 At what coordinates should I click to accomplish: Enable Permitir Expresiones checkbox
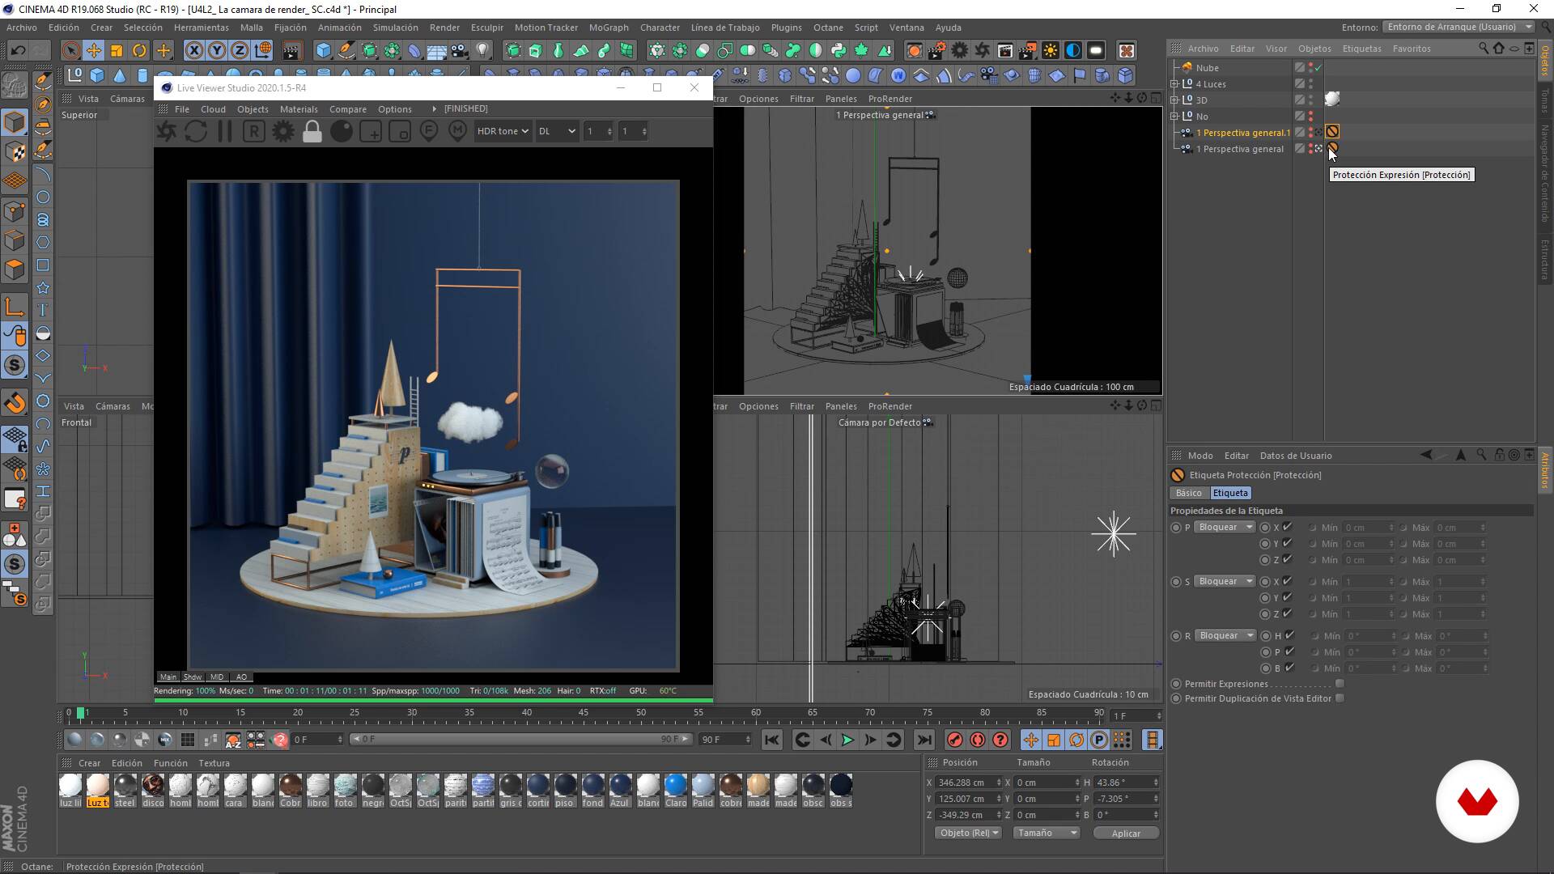click(x=1340, y=684)
